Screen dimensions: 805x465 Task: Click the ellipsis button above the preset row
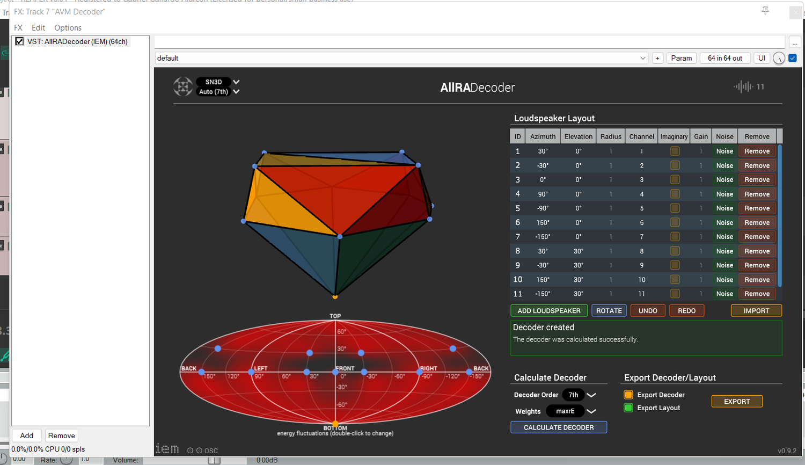pos(795,42)
